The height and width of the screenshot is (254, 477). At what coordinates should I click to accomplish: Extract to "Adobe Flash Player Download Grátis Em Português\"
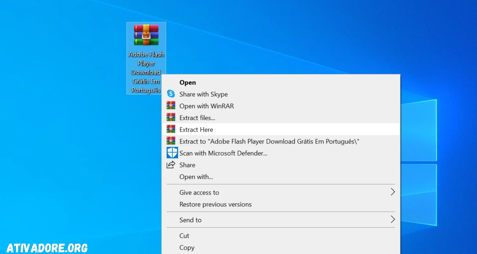click(x=281, y=141)
